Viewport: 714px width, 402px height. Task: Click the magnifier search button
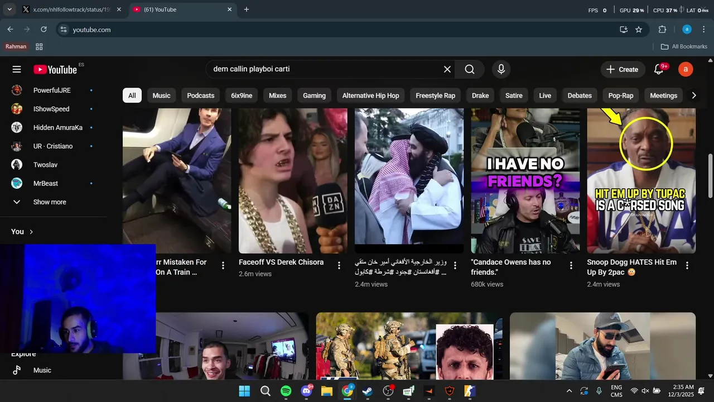(470, 69)
